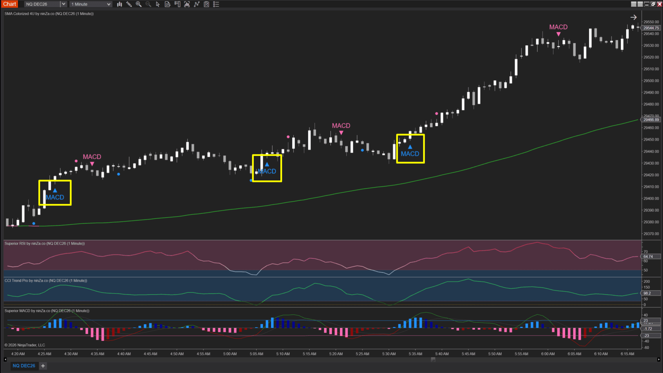This screenshot has width=663, height=373.
Task: Select the Superior RSI indicator label
Action: point(45,243)
